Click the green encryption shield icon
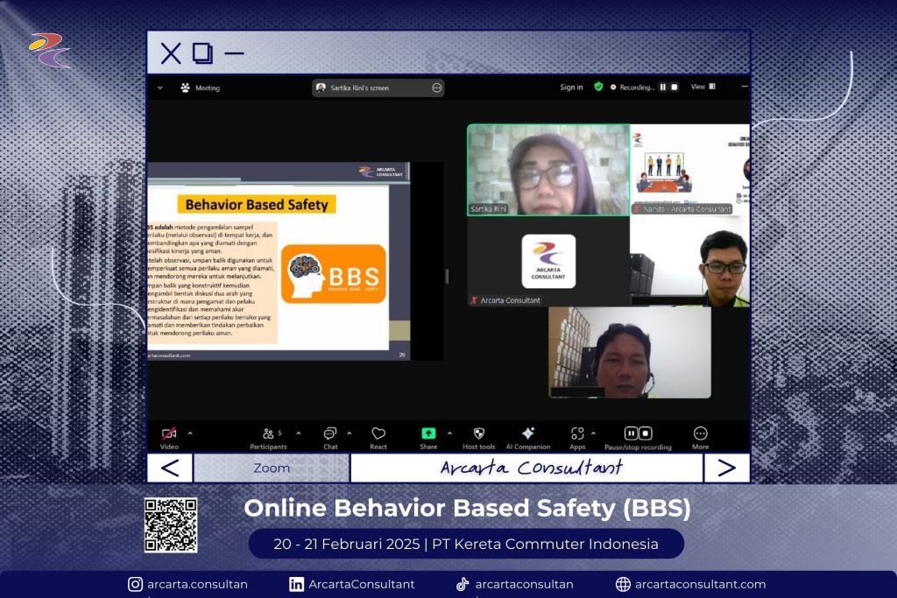The image size is (897, 598). coord(598,87)
